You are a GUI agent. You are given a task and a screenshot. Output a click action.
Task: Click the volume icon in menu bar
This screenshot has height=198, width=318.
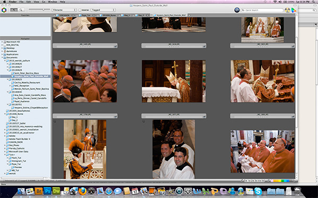(280, 2)
